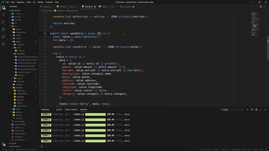Click the Entries.js breadcrumb item
Image resolution: width=269 pixels, height=151 pixels.
(61, 10)
